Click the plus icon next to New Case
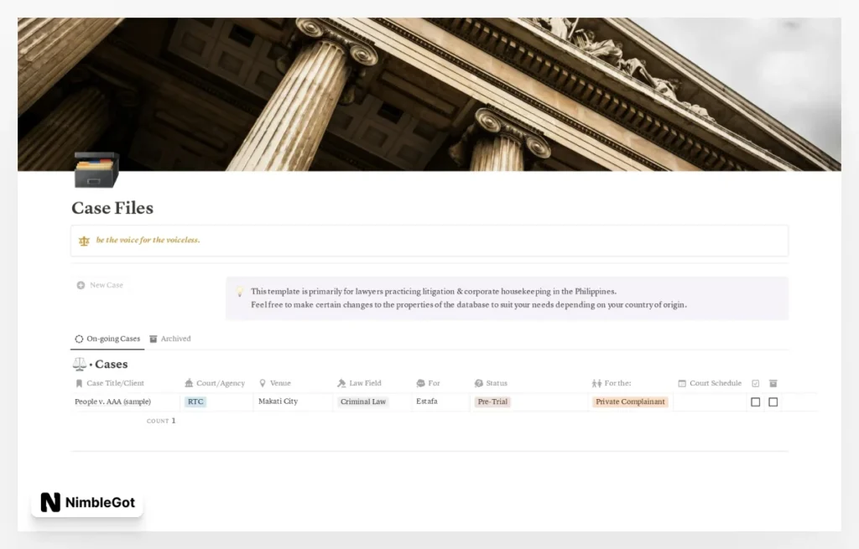The image size is (859, 549). point(81,286)
